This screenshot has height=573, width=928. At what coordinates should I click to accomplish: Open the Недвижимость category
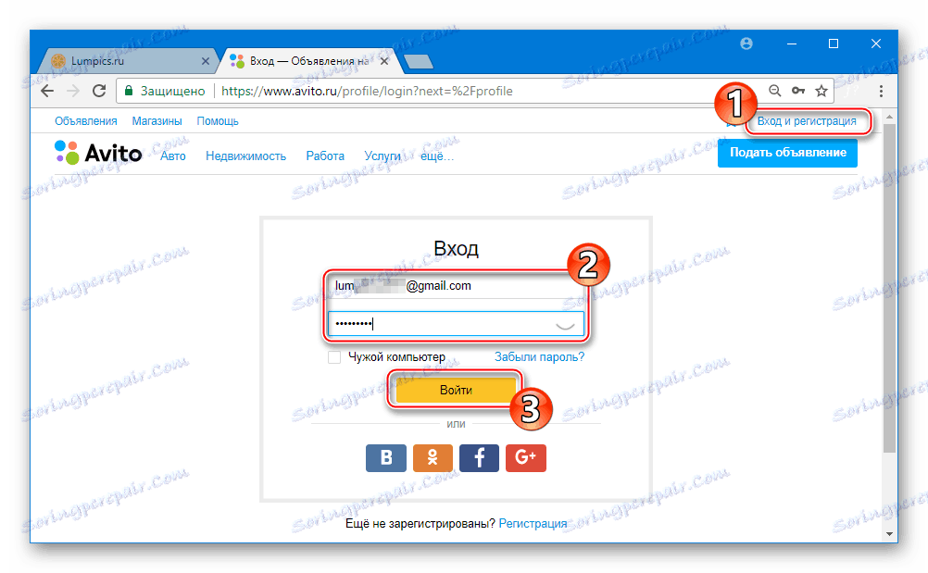[245, 156]
